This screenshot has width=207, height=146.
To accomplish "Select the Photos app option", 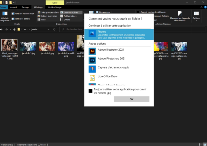I will [x=119, y=34].
